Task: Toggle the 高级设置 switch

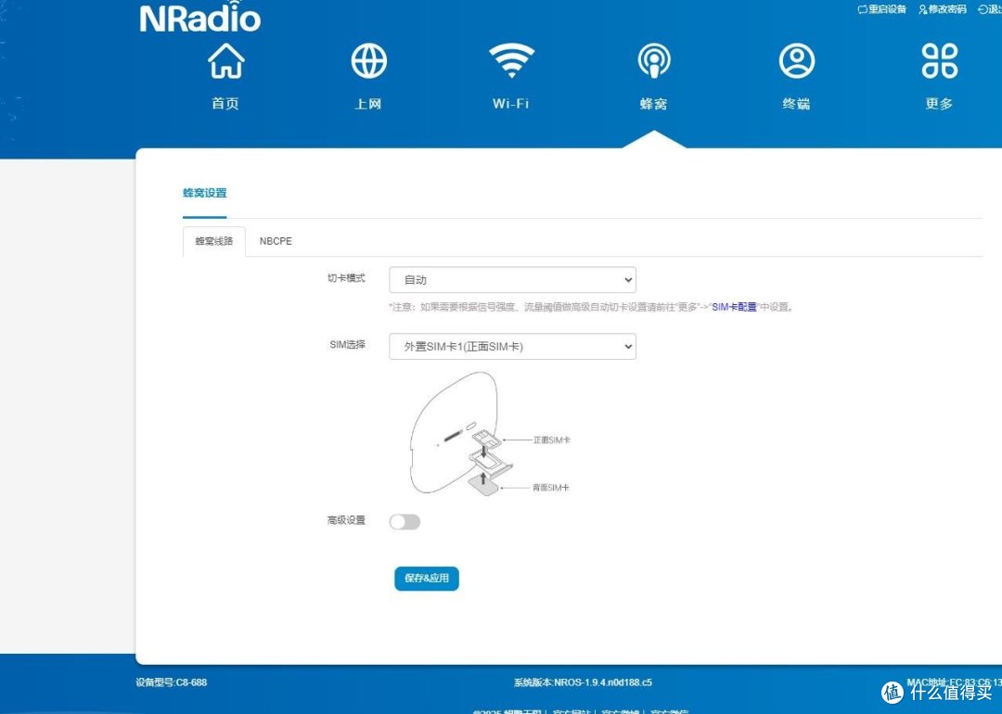Action: tap(405, 522)
